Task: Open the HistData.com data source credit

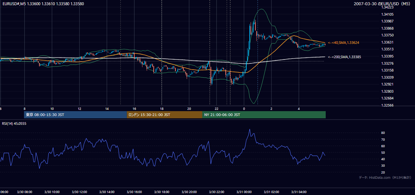Action: pos(385,177)
